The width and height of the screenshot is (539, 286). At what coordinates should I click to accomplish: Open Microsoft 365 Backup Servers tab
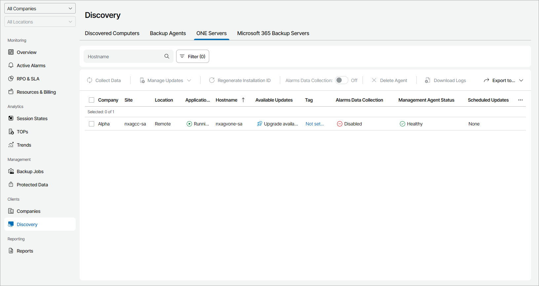click(x=273, y=33)
